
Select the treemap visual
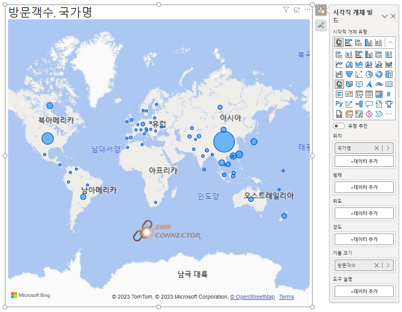(x=389, y=74)
